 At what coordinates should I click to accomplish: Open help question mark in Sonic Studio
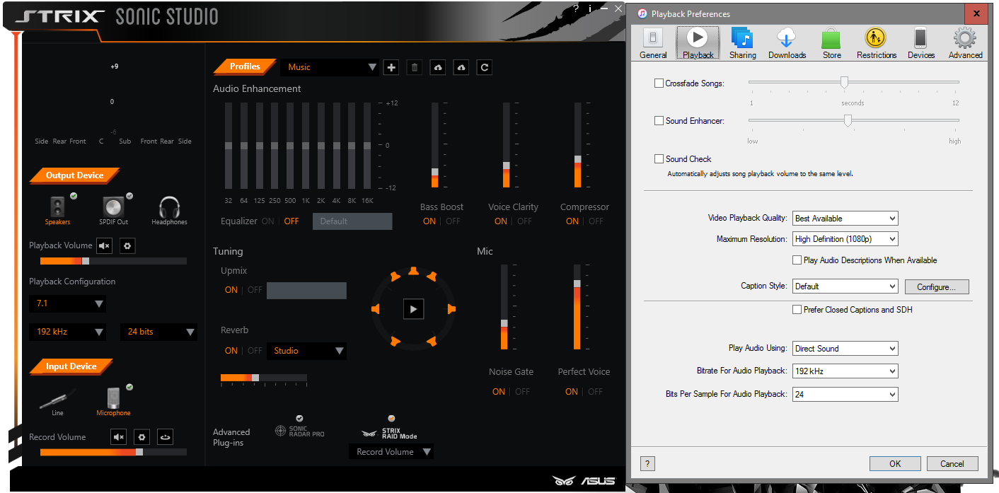576,9
